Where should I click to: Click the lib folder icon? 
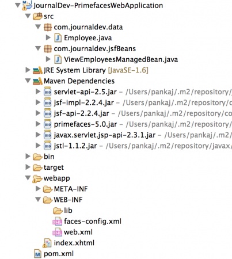click(58, 211)
